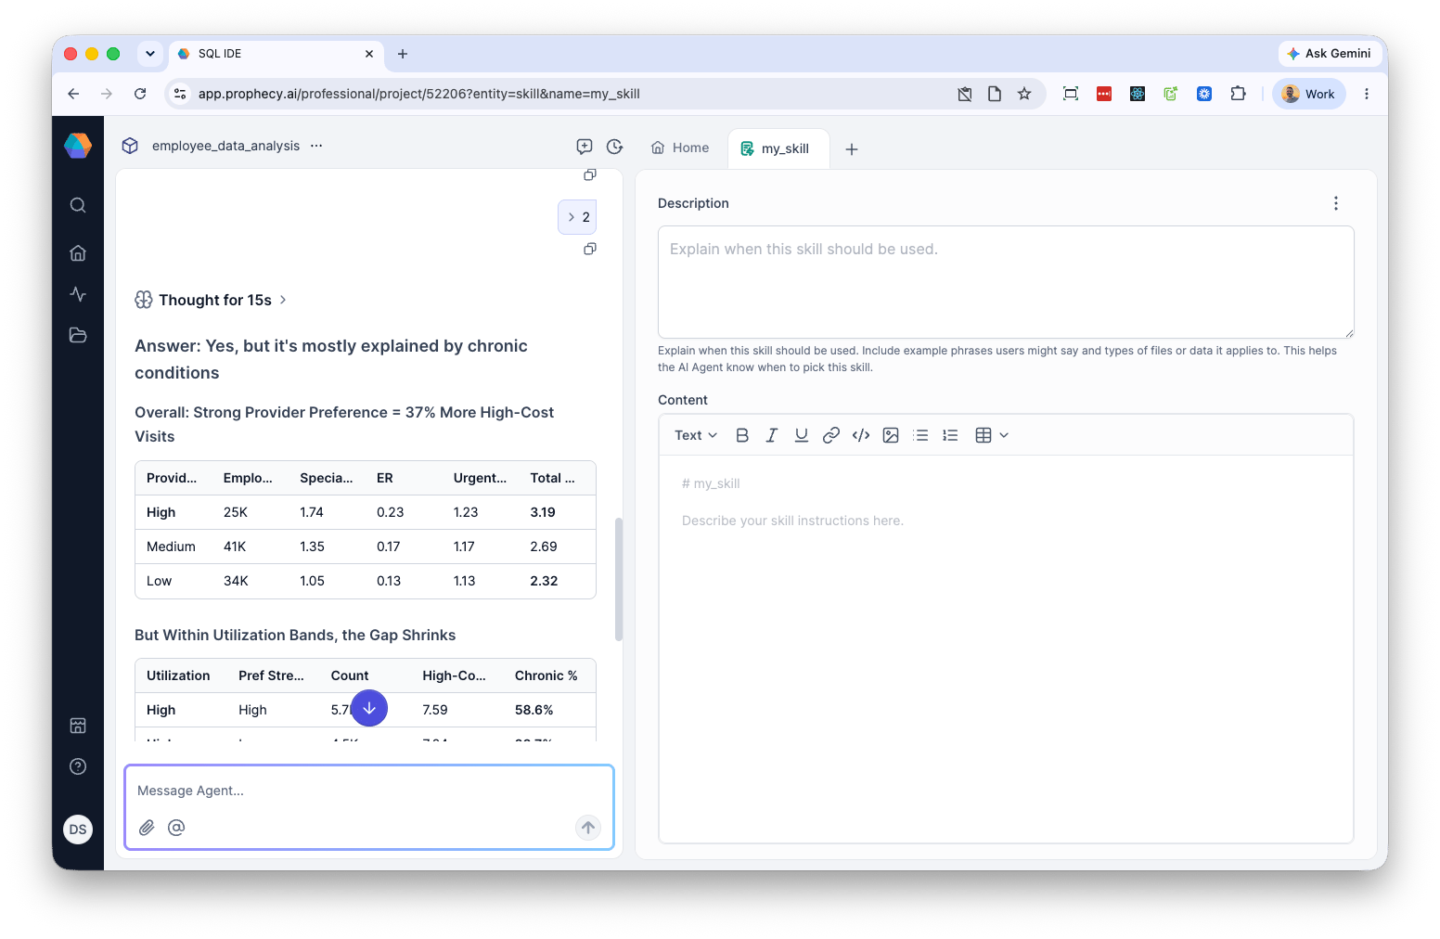Close the SQL IDE browser tab
The height and width of the screenshot is (939, 1440).
pyautogui.click(x=369, y=54)
